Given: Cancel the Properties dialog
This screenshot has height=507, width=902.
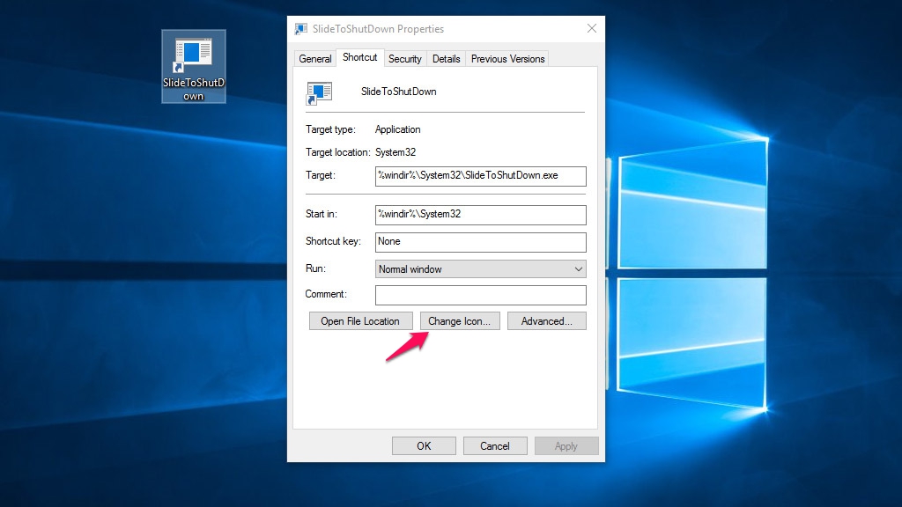Looking at the screenshot, I should [x=495, y=445].
